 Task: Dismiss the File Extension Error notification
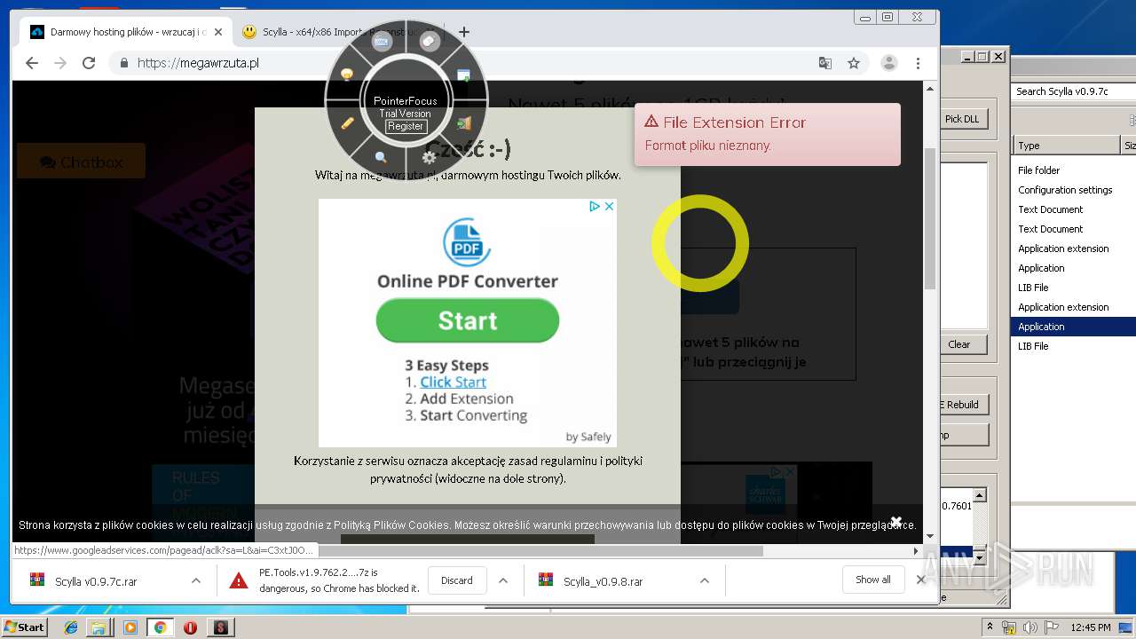(x=767, y=134)
